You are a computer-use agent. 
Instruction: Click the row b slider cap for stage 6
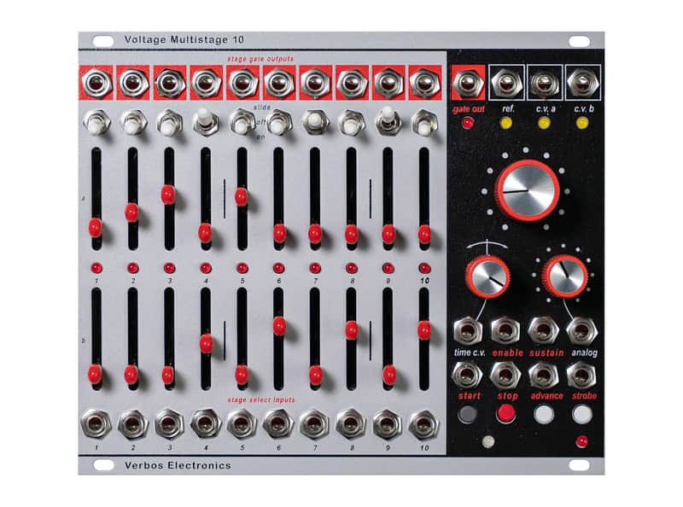coord(280,326)
